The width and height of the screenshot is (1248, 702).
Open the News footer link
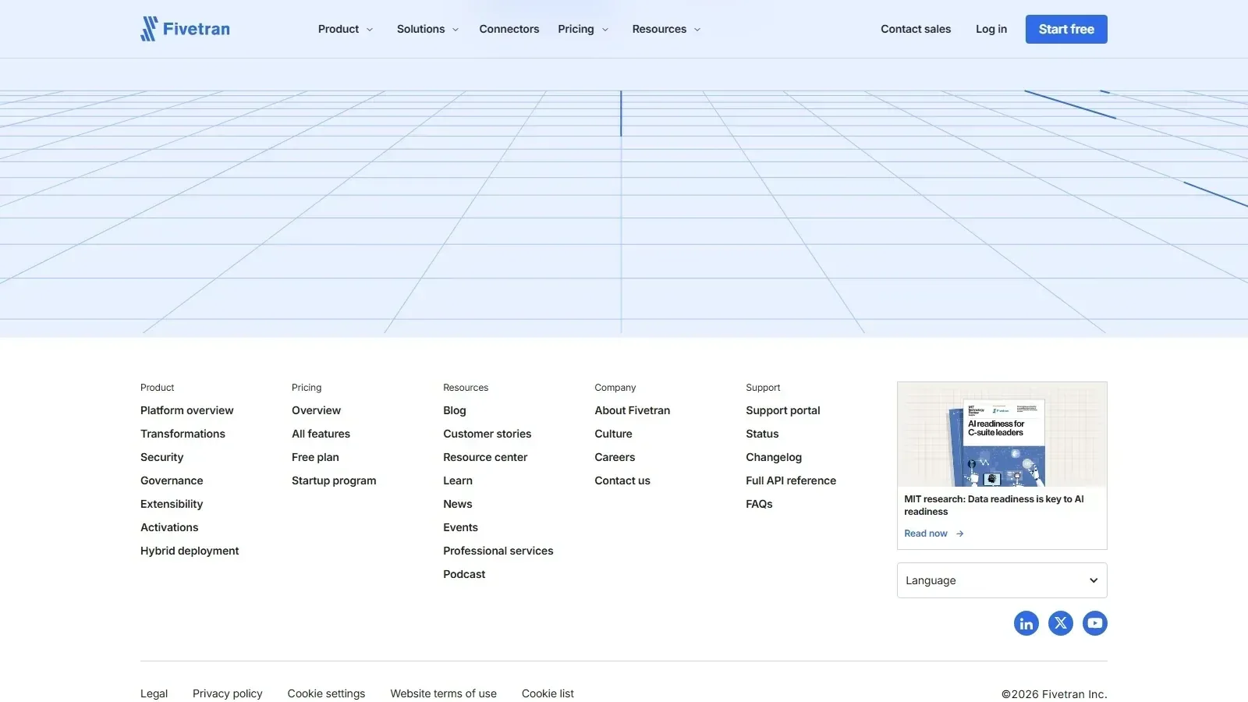(x=457, y=504)
